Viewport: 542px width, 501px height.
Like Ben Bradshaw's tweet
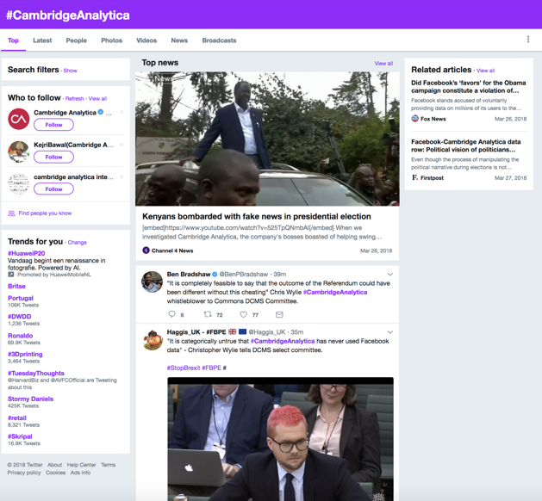(244, 314)
